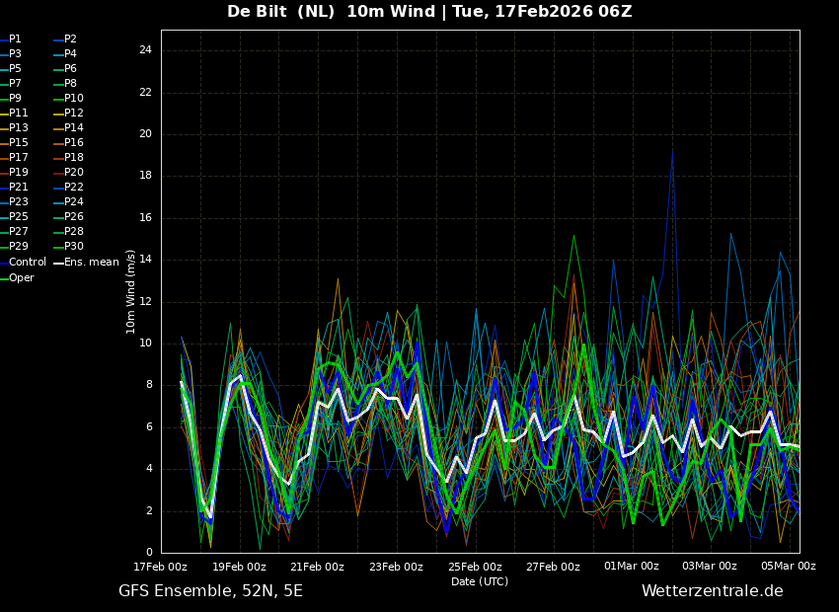This screenshot has height=612, width=839.
Task: Click the 23Feb 00z x-axis label
Action: 396,567
